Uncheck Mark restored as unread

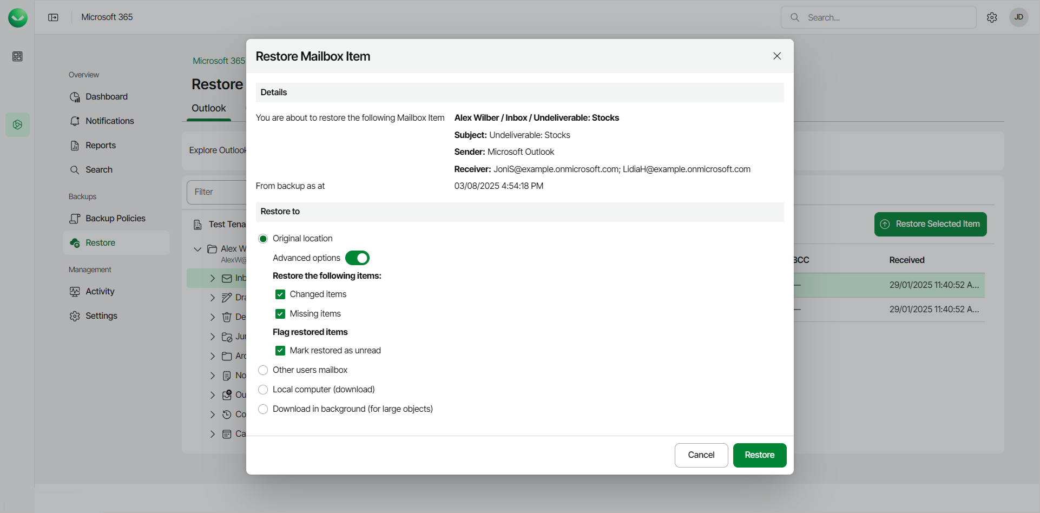[280, 351]
